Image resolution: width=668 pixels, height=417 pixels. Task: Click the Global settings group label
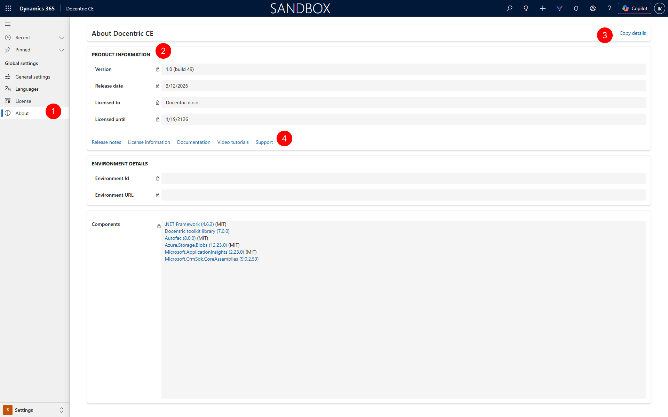tap(21, 63)
